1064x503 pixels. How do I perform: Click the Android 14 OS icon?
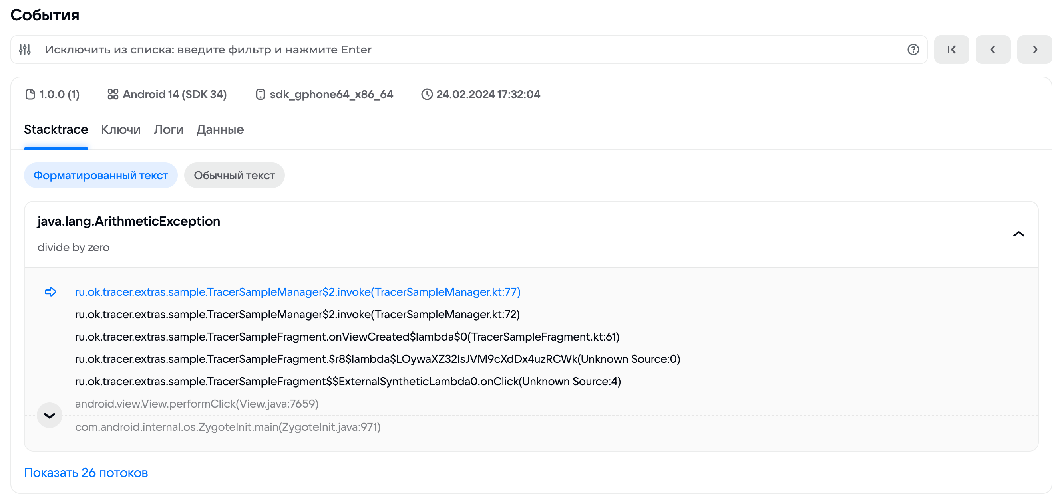pyautogui.click(x=113, y=95)
